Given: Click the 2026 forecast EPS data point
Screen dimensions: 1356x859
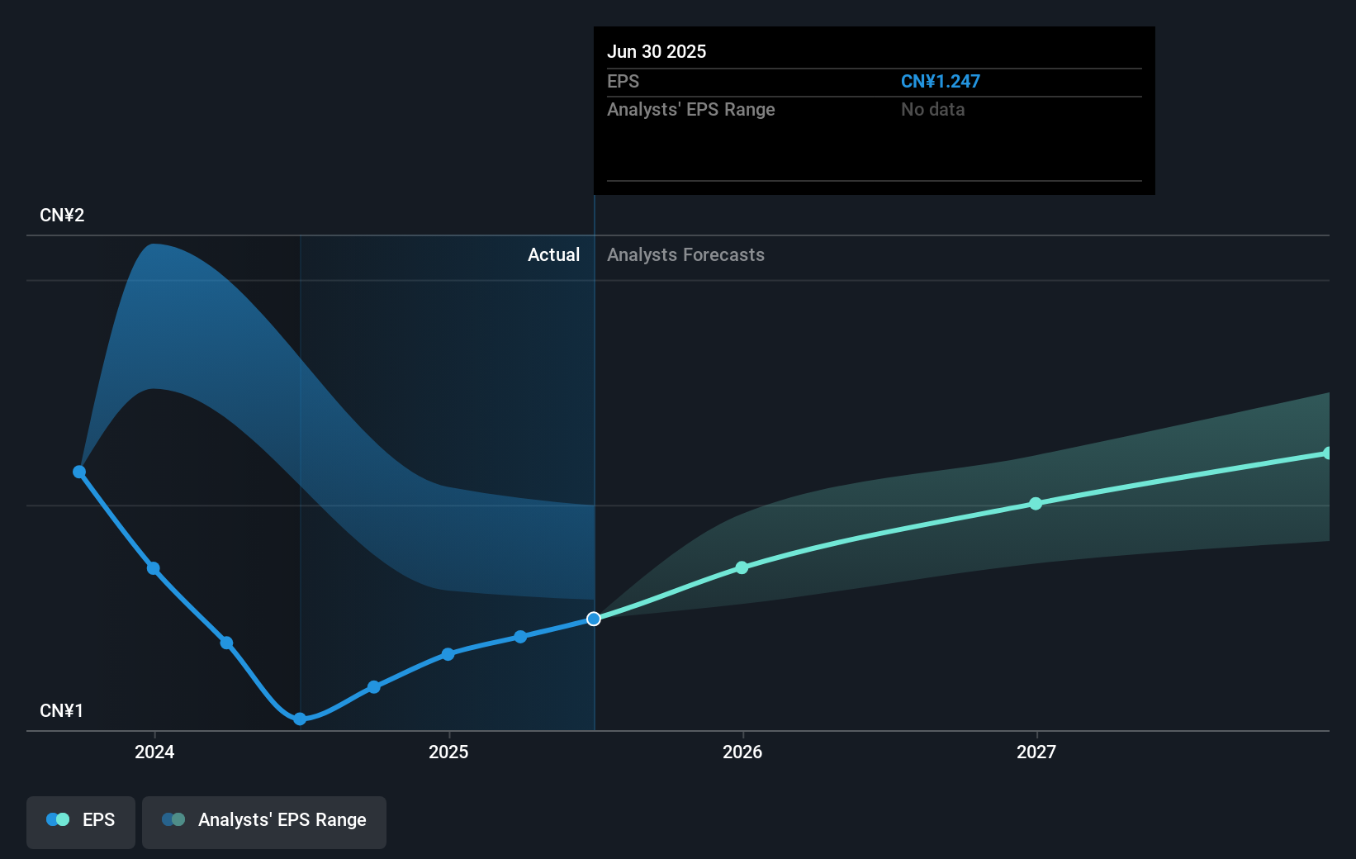Looking at the screenshot, I should click(x=742, y=567).
